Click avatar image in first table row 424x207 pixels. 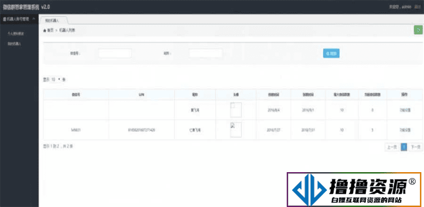click(236, 110)
